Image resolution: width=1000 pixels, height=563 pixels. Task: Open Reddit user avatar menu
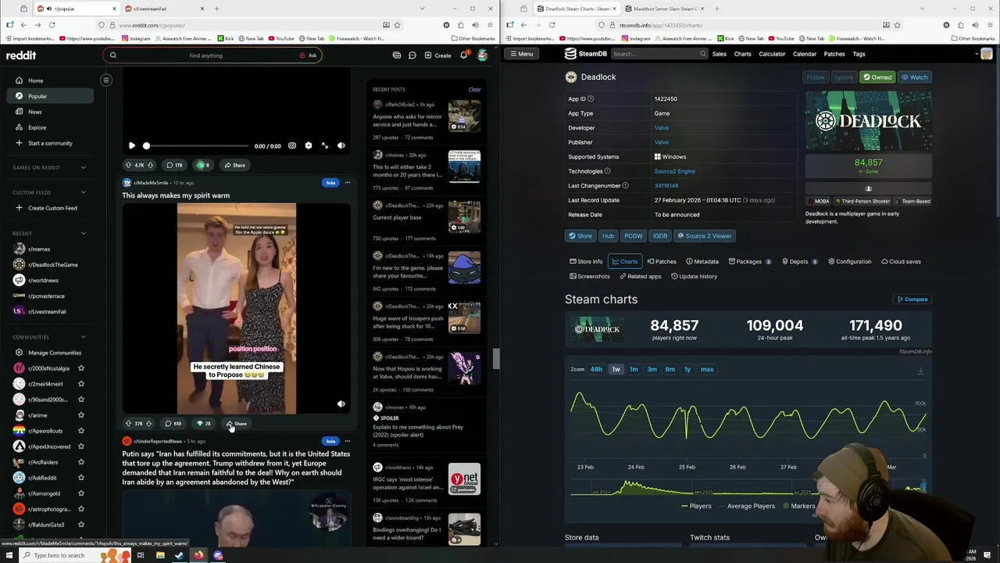pos(482,55)
